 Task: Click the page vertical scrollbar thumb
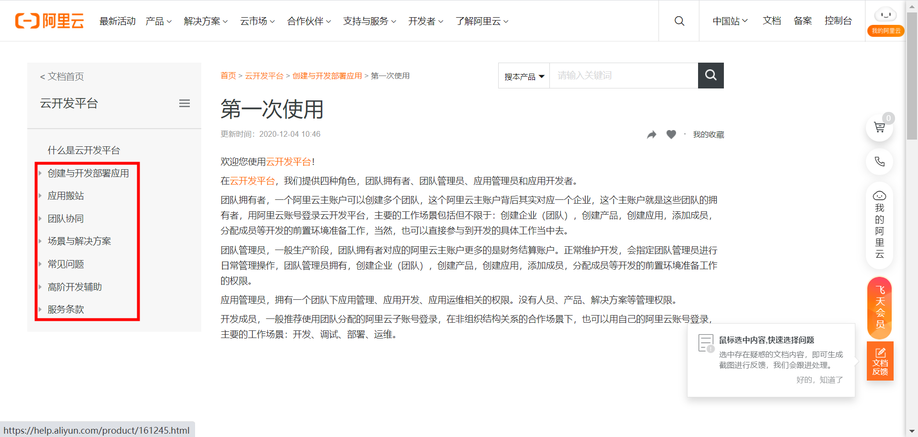coord(912,76)
